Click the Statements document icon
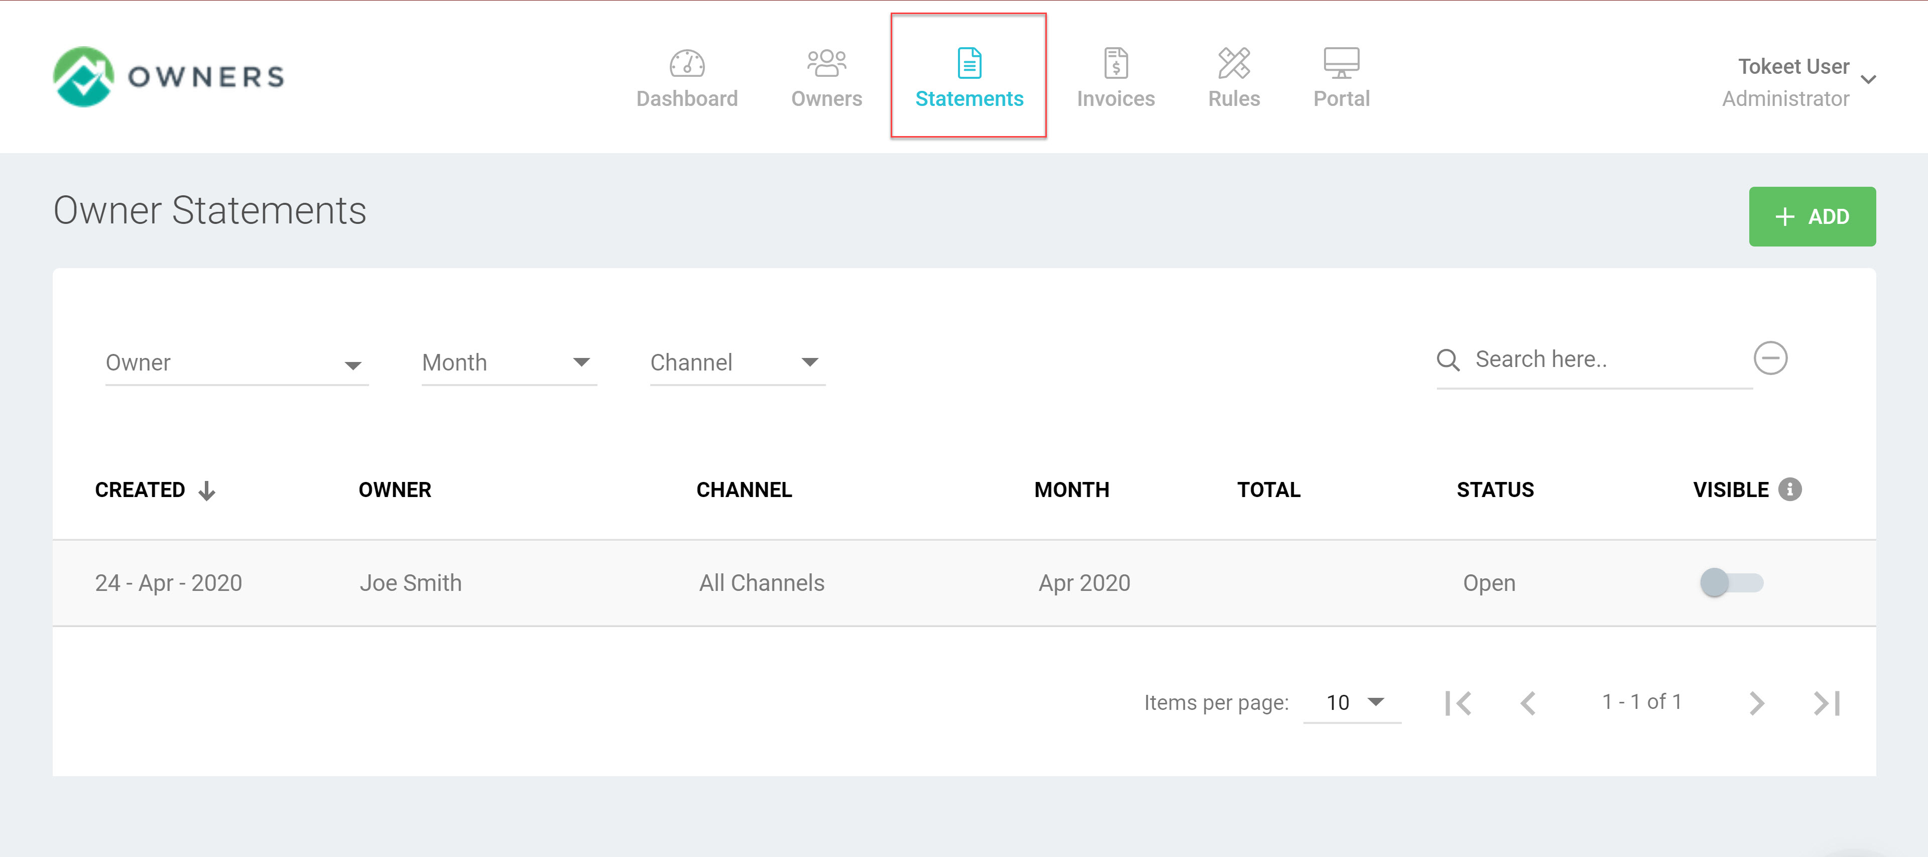This screenshot has width=1928, height=857. (969, 64)
